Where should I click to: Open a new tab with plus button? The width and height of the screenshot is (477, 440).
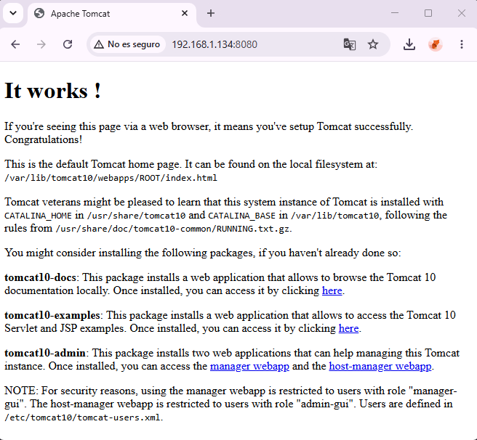[211, 13]
